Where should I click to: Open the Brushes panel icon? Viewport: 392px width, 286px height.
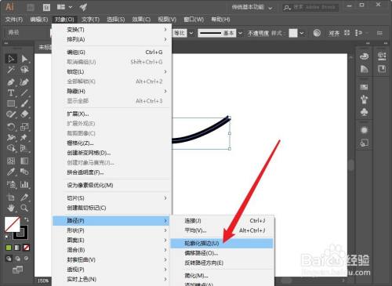(364, 100)
